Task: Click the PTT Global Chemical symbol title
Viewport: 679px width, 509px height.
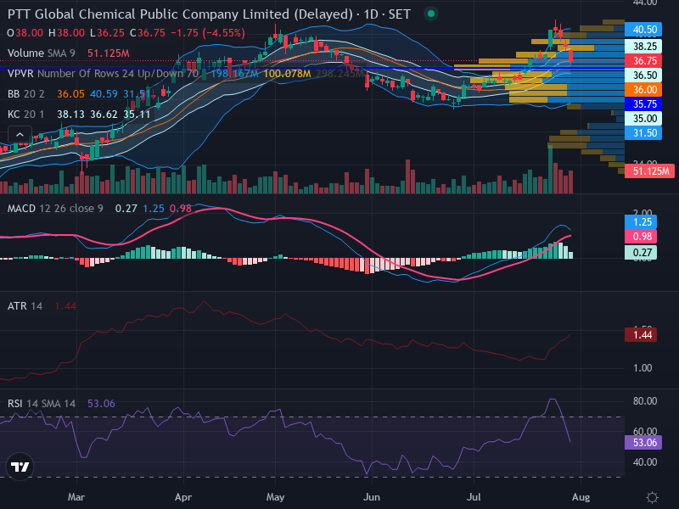Action: point(180,14)
